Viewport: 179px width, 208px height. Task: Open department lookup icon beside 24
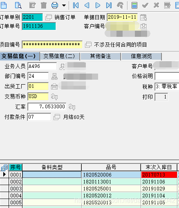pos(54,76)
